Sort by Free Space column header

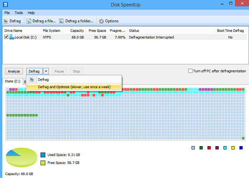(97, 31)
